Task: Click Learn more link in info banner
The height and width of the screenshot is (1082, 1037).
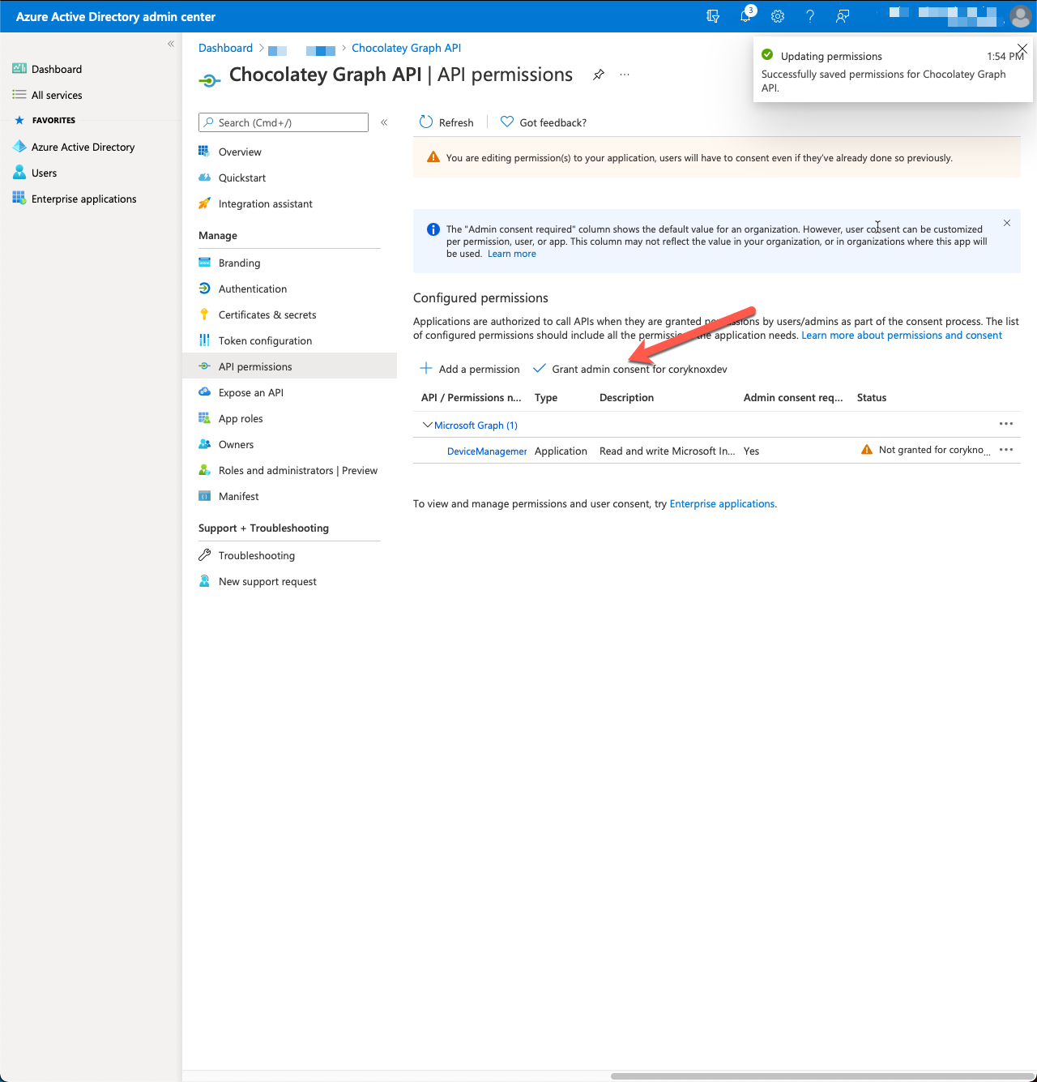Action: [x=512, y=254]
